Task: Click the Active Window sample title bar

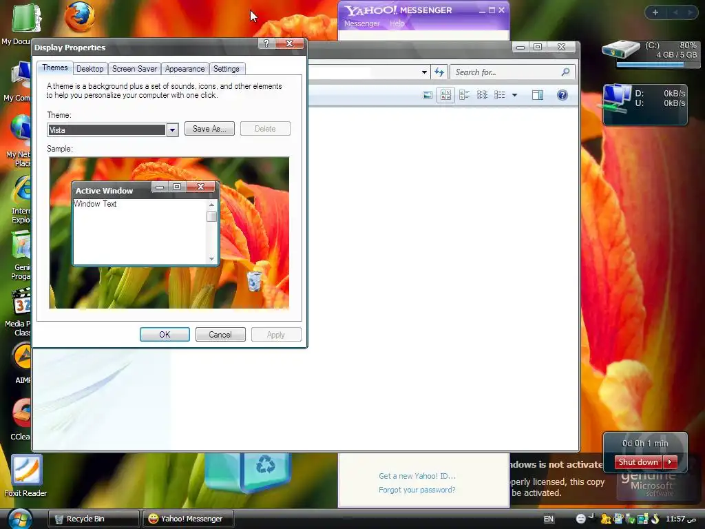Action: tap(145, 190)
